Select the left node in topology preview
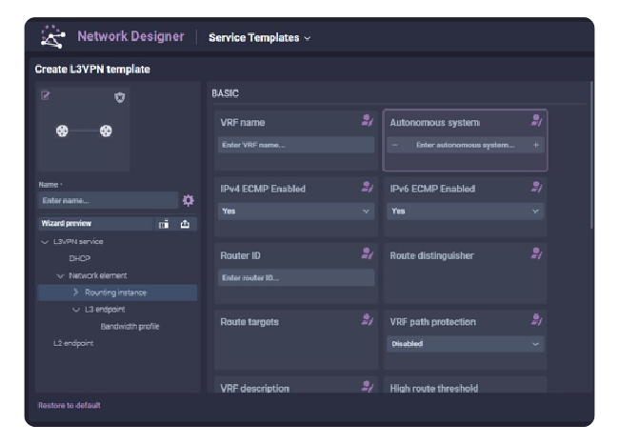Image resolution: width=619 pixels, height=444 pixels. (62, 131)
